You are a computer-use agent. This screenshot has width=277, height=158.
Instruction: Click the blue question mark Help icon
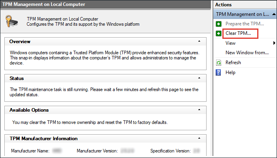pos(218,72)
